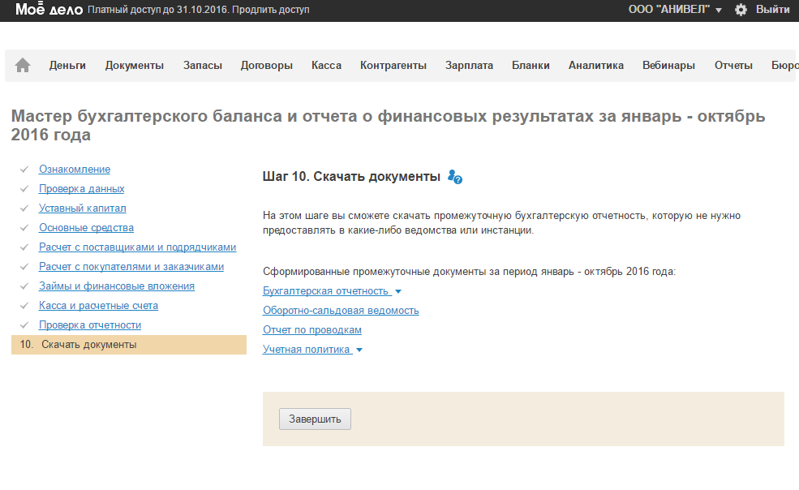Download Оборотно-сальдовая ведомость
The height and width of the screenshot is (490, 799).
(x=341, y=311)
